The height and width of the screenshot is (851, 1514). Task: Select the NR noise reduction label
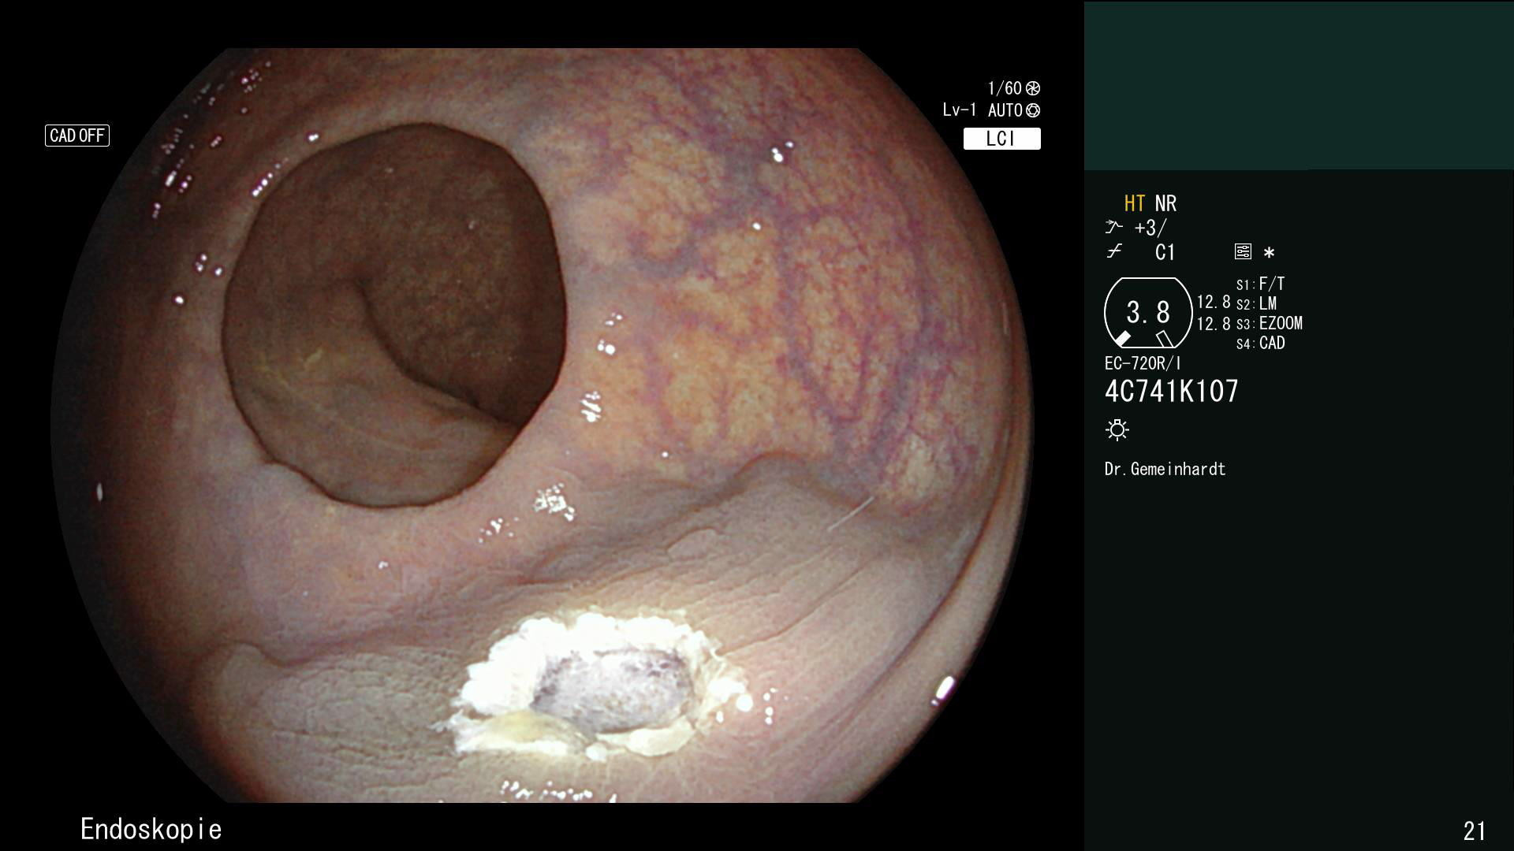pyautogui.click(x=1165, y=203)
